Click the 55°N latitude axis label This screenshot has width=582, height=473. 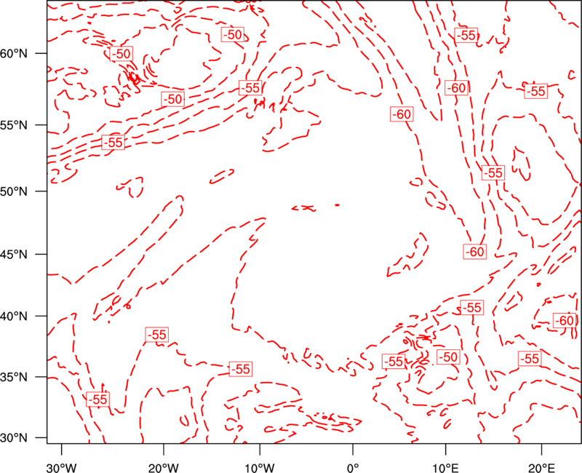click(14, 125)
